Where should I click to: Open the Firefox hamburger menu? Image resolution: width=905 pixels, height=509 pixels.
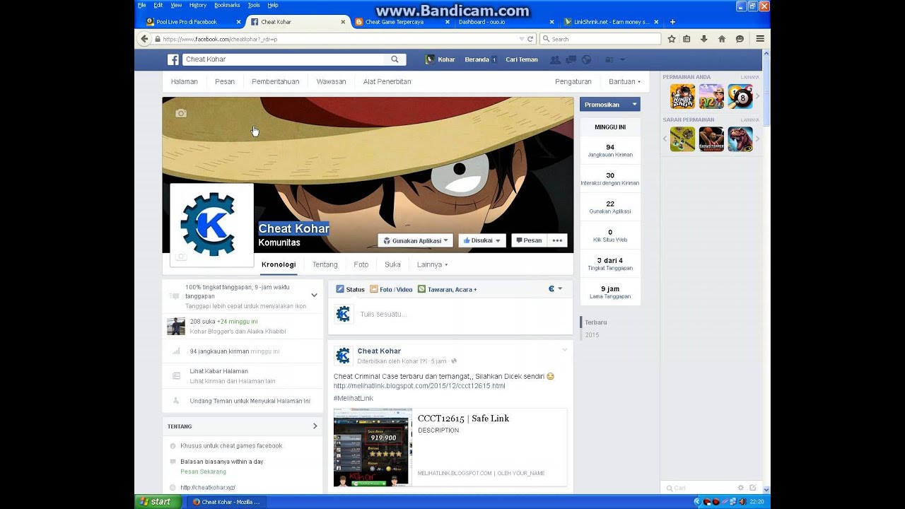click(x=760, y=39)
